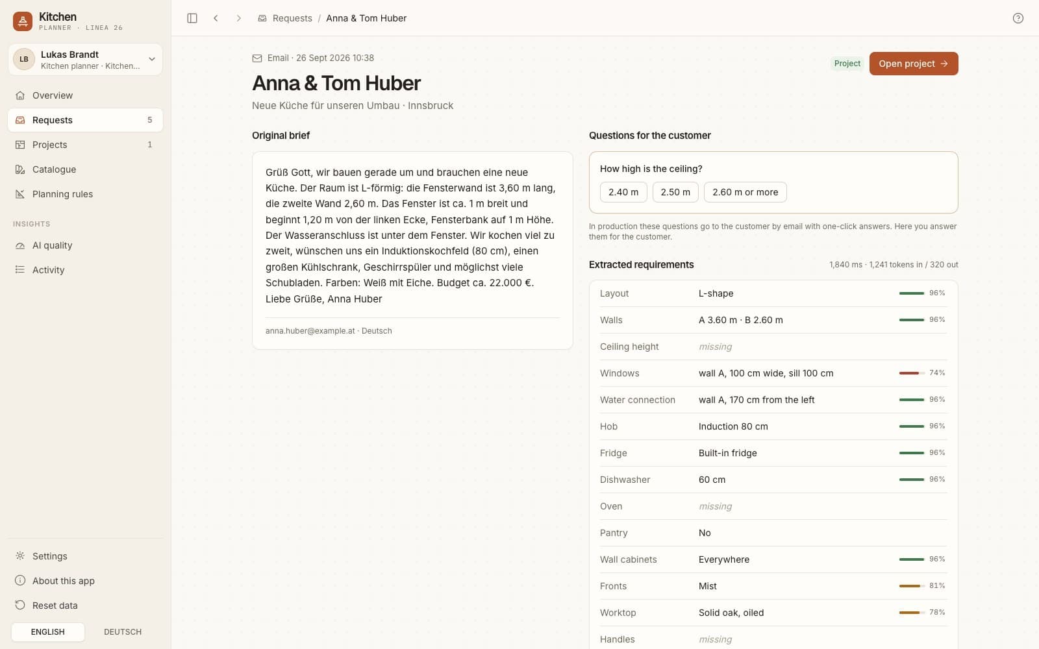The height and width of the screenshot is (649, 1039).
Task: Go back using the left chevron
Action: 216,18
